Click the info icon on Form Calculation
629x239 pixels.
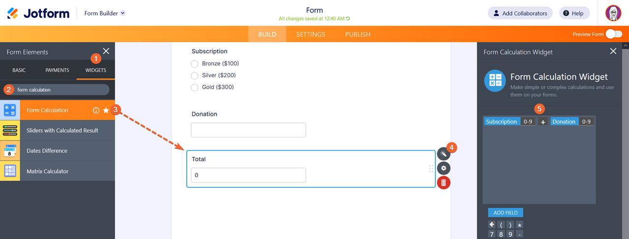[x=96, y=110]
